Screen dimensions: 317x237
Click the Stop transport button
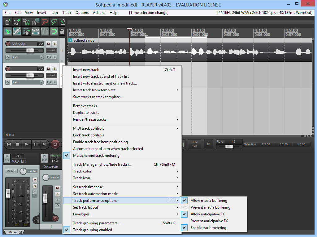(18, 144)
